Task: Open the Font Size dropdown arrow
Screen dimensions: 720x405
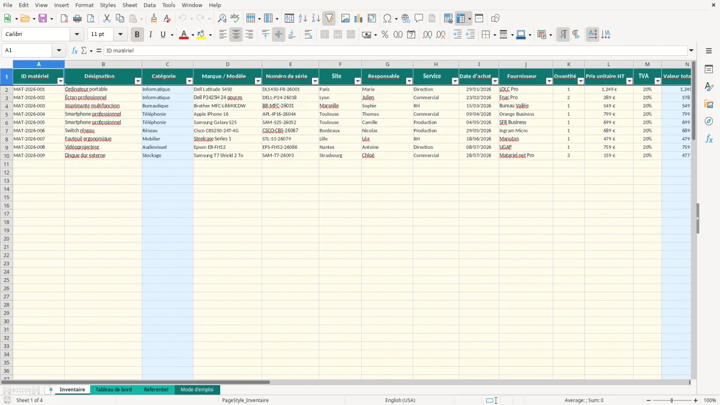Action: click(121, 35)
